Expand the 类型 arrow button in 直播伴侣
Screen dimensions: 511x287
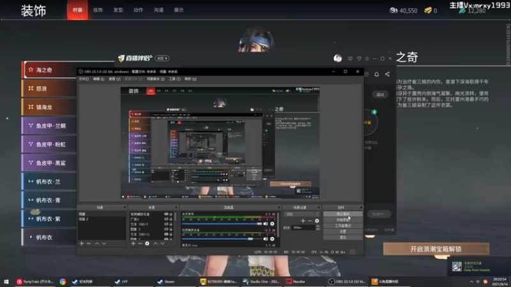[162, 58]
